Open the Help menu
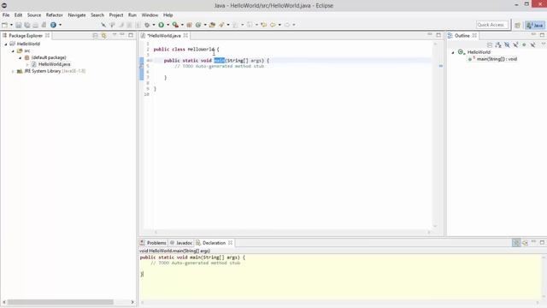Viewport: 547px width, 308px height. [x=168, y=15]
